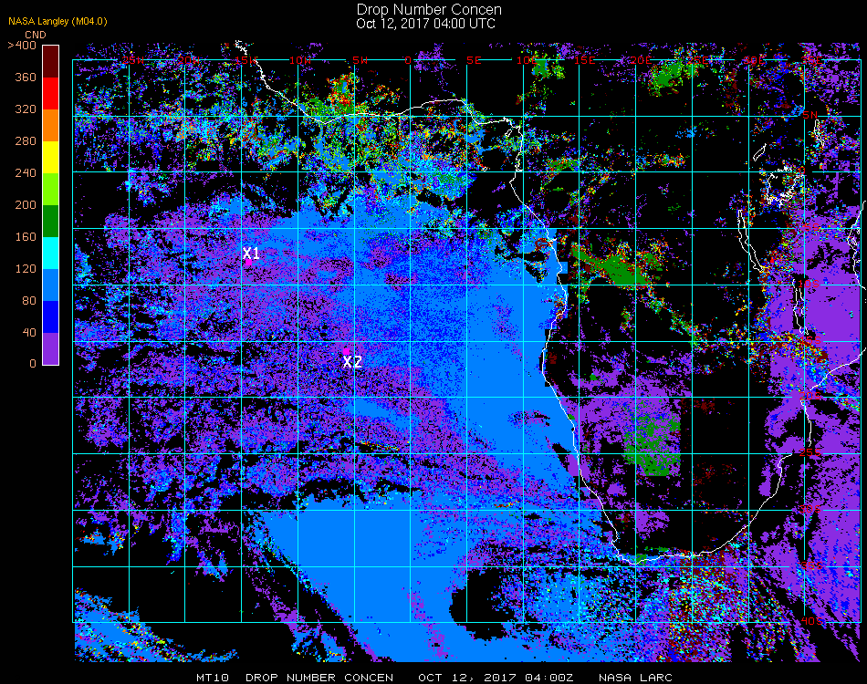Click the '25W' longitude label
Viewport: 867px width, 684px height.
133,60
